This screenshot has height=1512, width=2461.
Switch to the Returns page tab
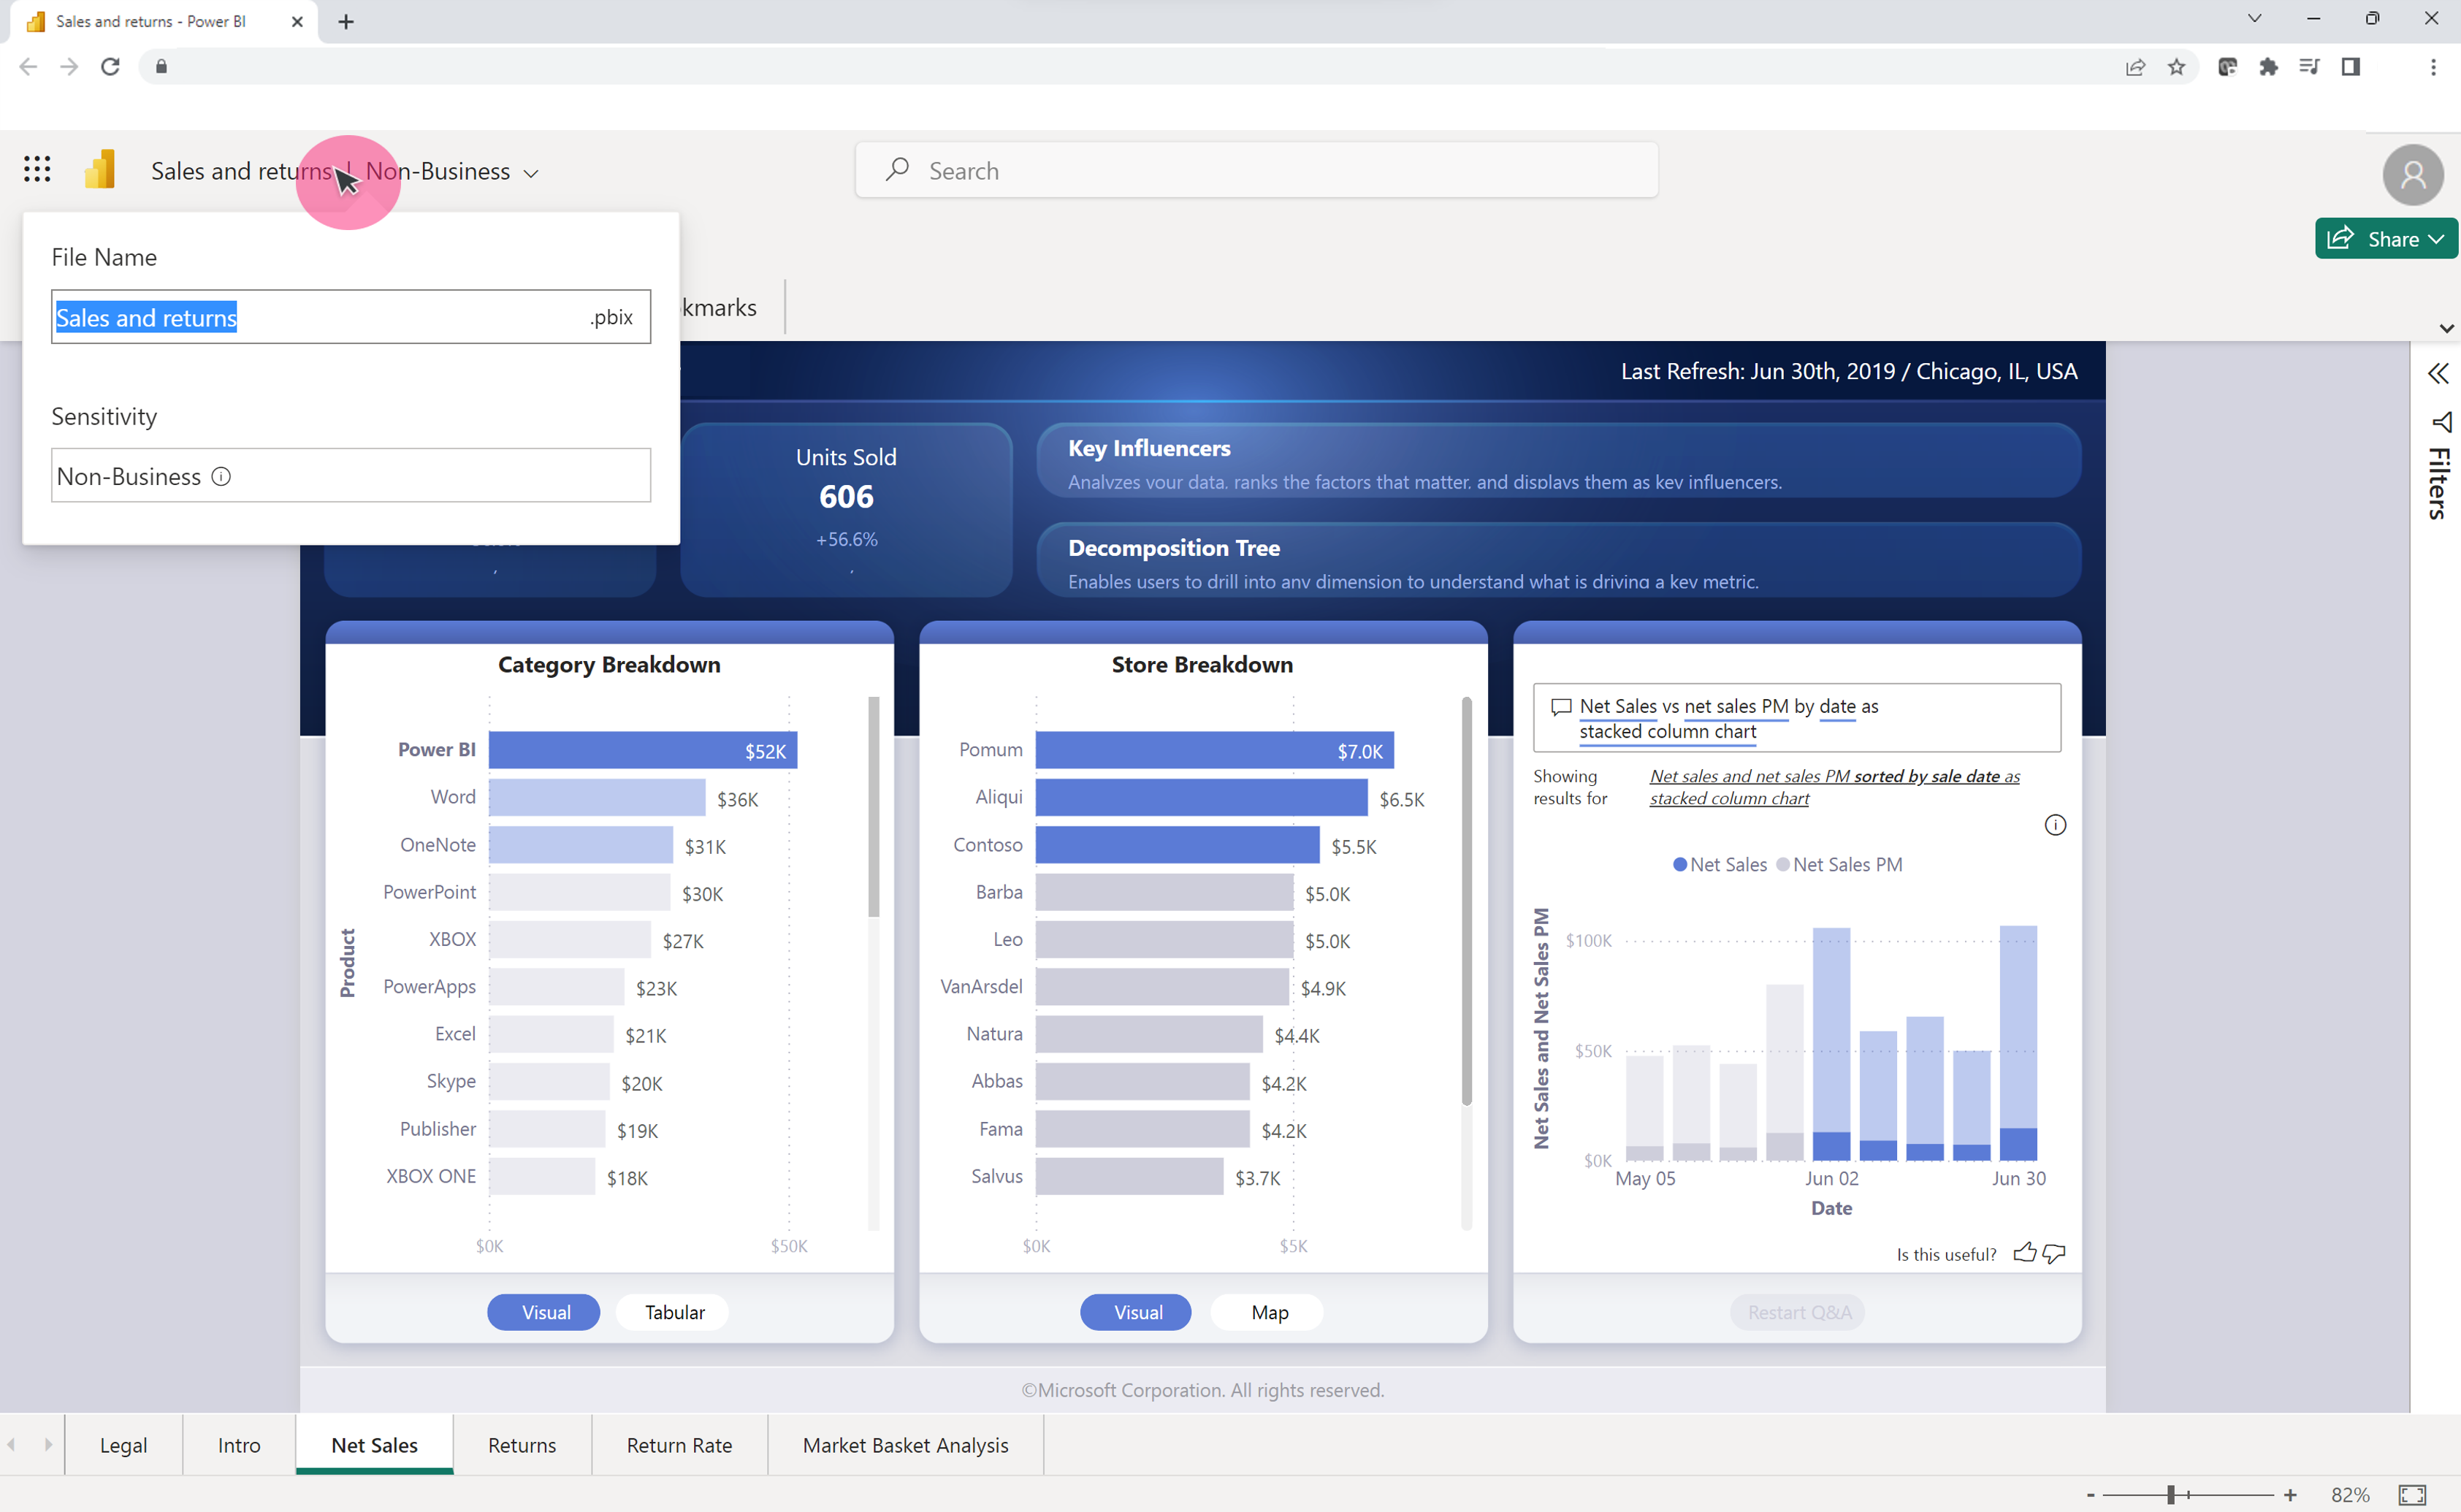pyautogui.click(x=522, y=1445)
